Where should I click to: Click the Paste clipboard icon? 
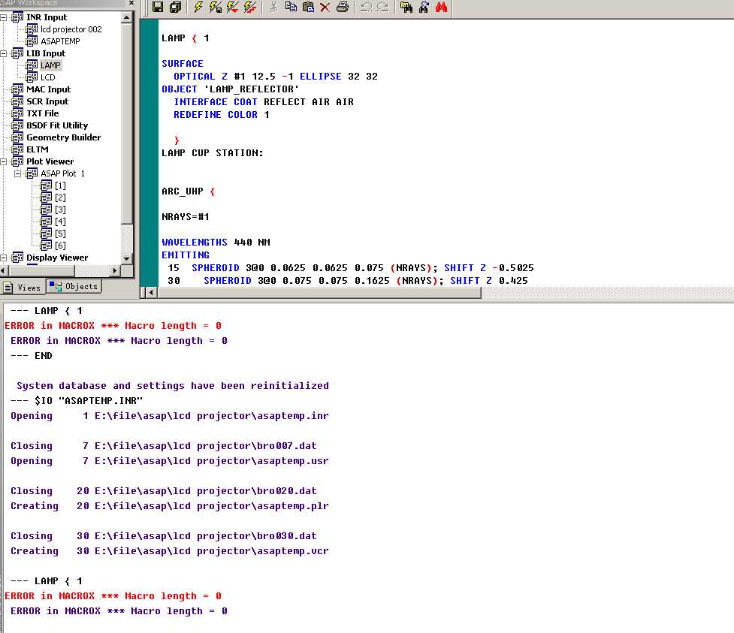(x=308, y=7)
